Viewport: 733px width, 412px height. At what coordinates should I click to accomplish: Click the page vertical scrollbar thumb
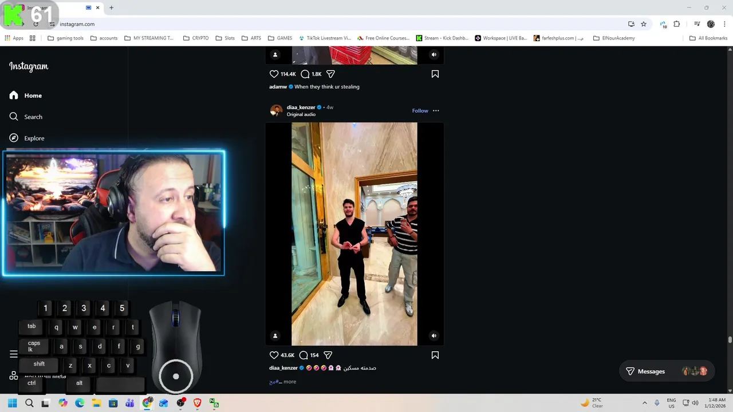[730, 340]
